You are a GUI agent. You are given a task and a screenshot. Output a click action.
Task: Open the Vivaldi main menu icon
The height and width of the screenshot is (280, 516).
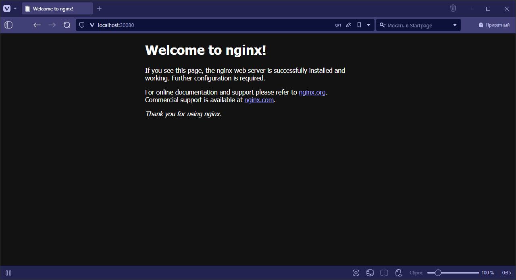[7, 8]
